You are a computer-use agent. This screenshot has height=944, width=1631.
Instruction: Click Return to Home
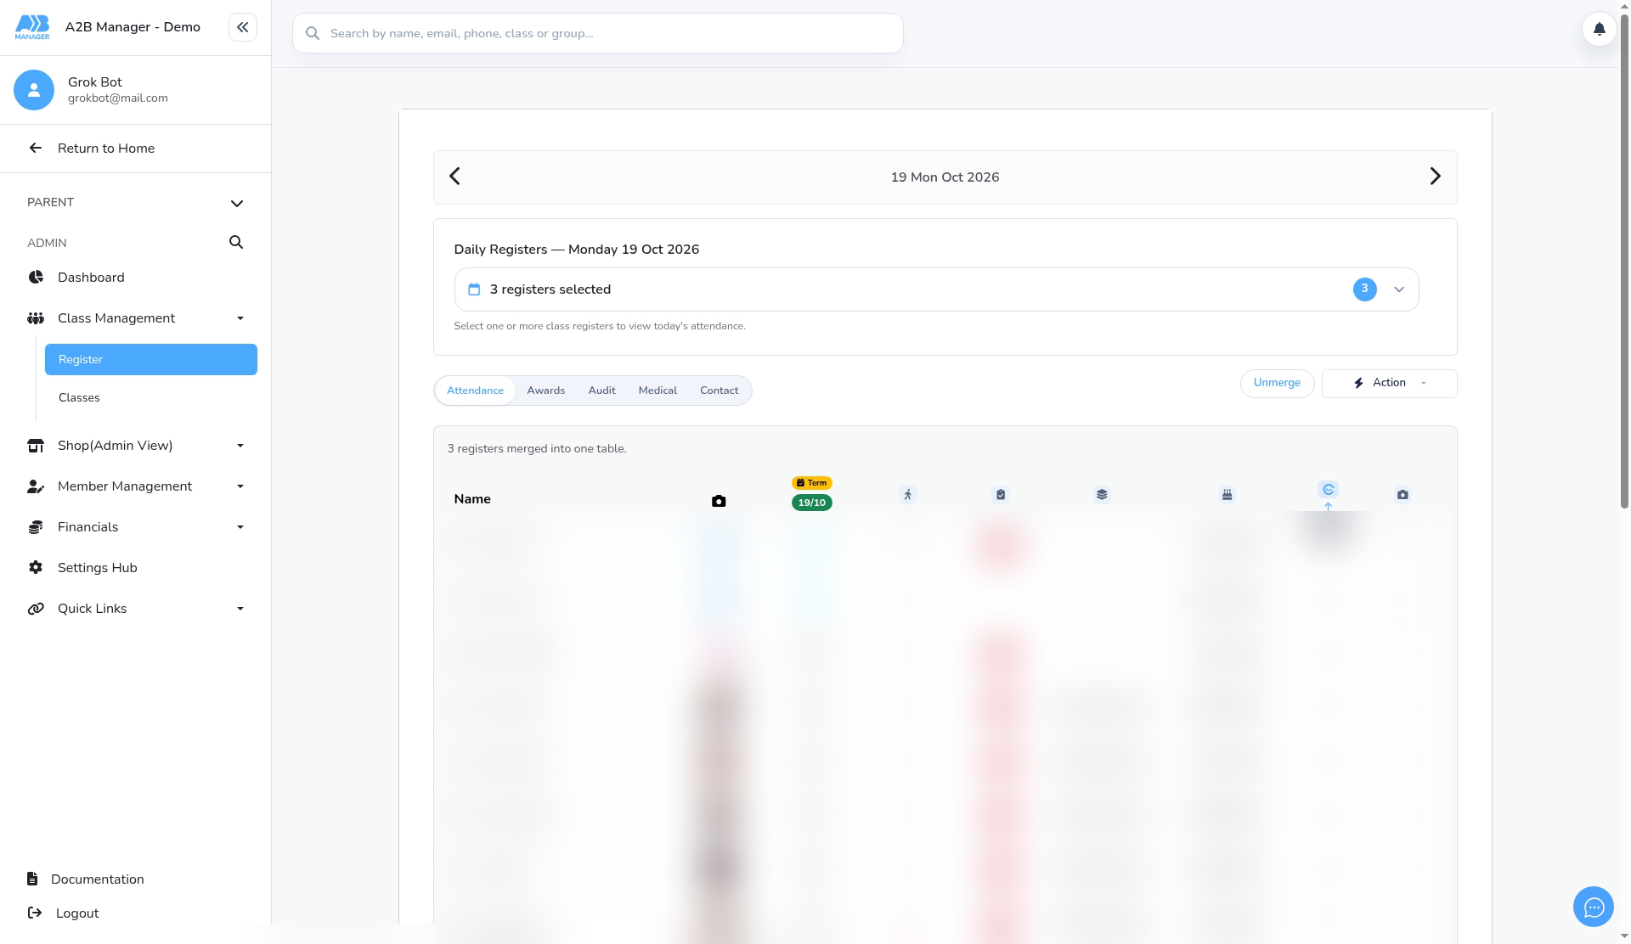click(105, 149)
